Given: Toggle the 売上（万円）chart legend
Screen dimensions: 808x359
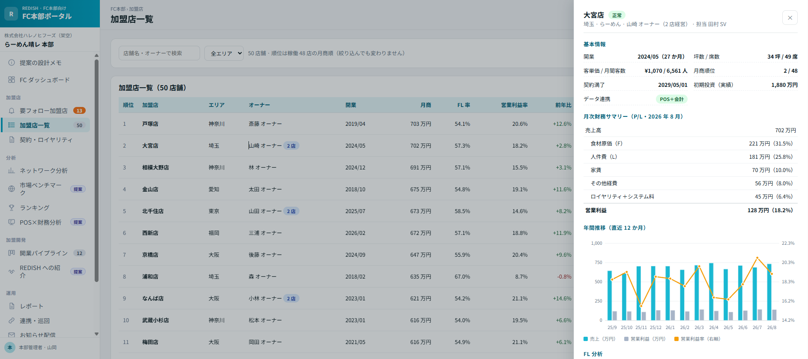Looking at the screenshot, I should [599, 339].
